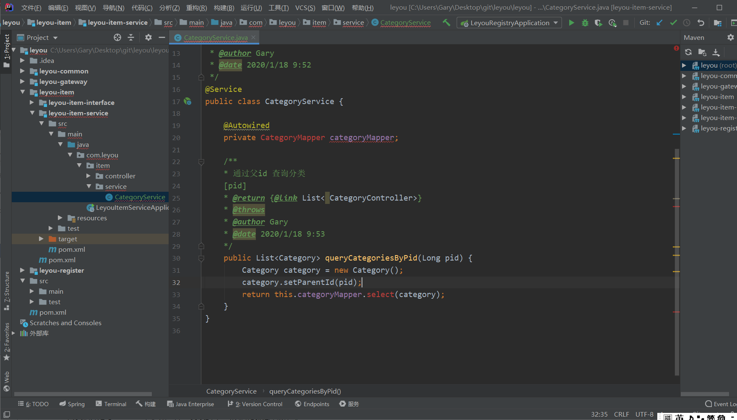Toggle the Java Enterprise tool window
737x420 pixels.
190,404
